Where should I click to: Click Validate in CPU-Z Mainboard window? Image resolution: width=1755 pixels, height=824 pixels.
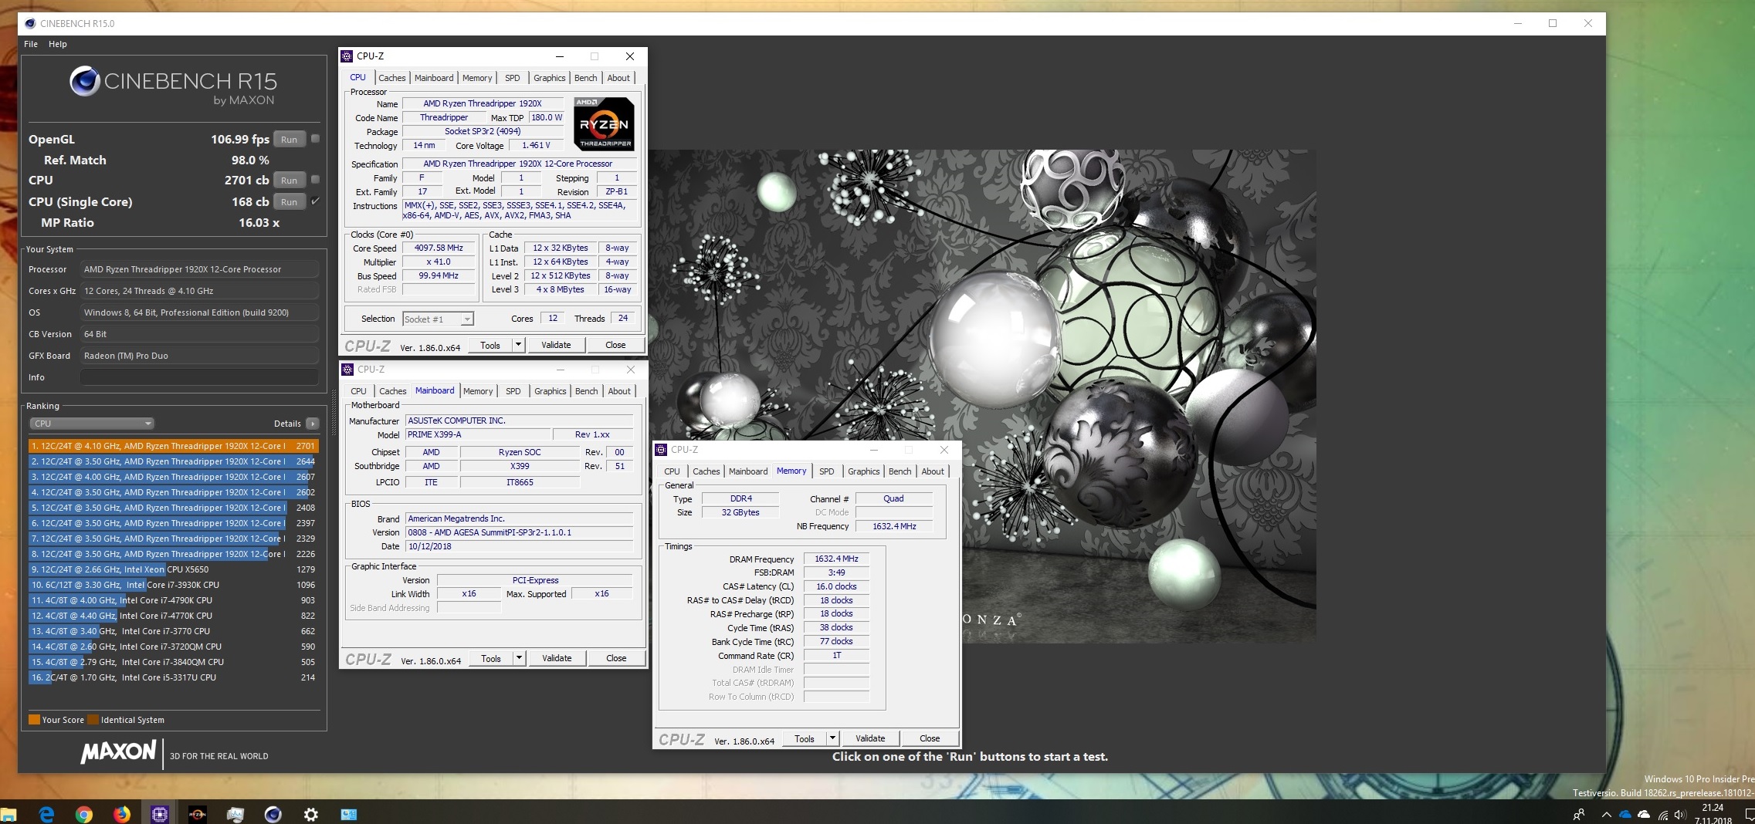pyautogui.click(x=557, y=658)
